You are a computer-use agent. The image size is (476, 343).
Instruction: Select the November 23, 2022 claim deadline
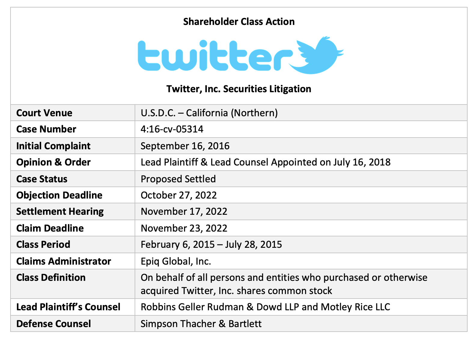[x=184, y=228]
